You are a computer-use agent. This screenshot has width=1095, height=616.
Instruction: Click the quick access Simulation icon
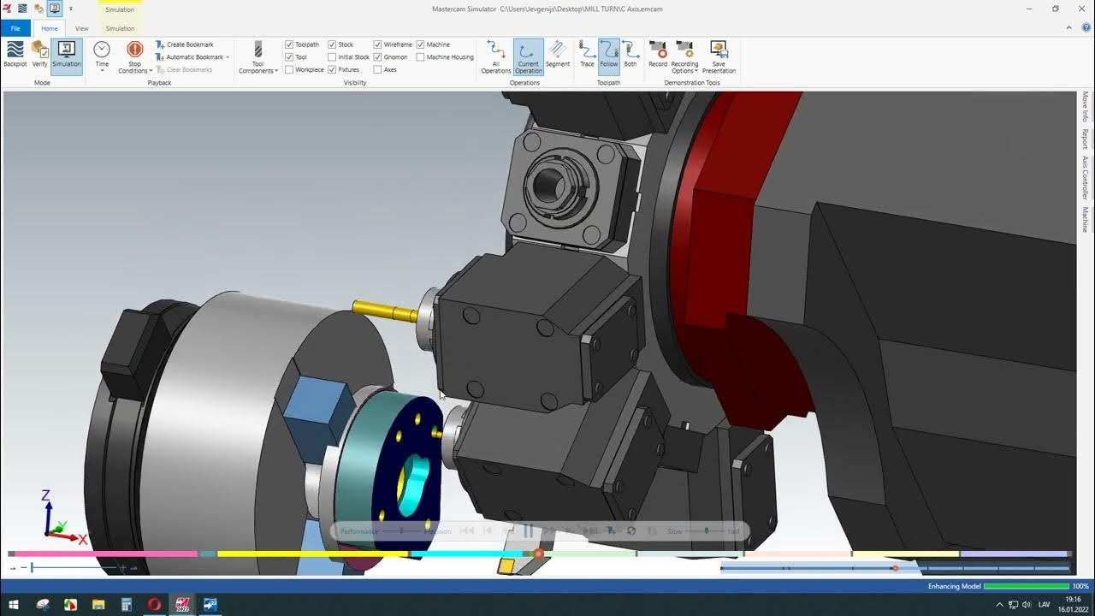coord(55,9)
